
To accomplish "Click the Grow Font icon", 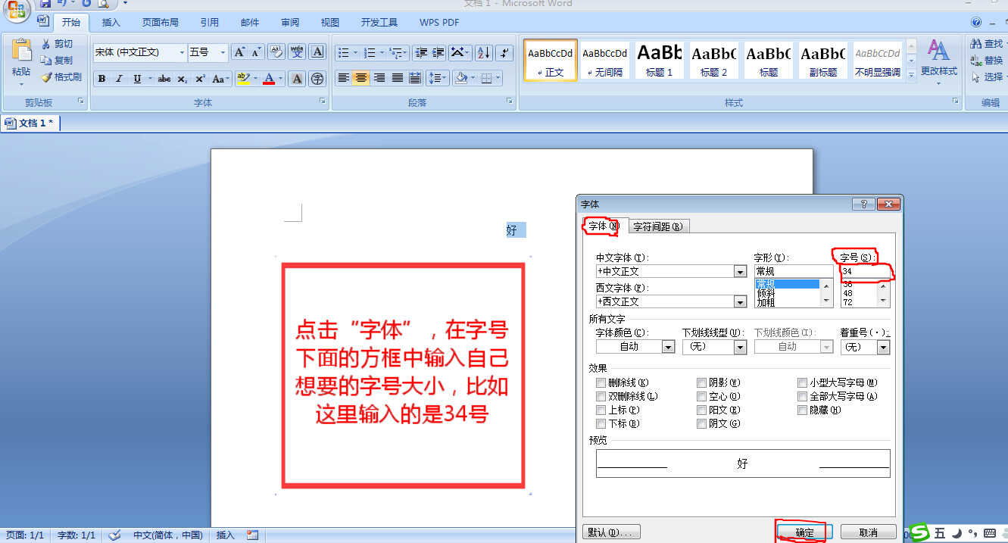I will click(x=239, y=52).
